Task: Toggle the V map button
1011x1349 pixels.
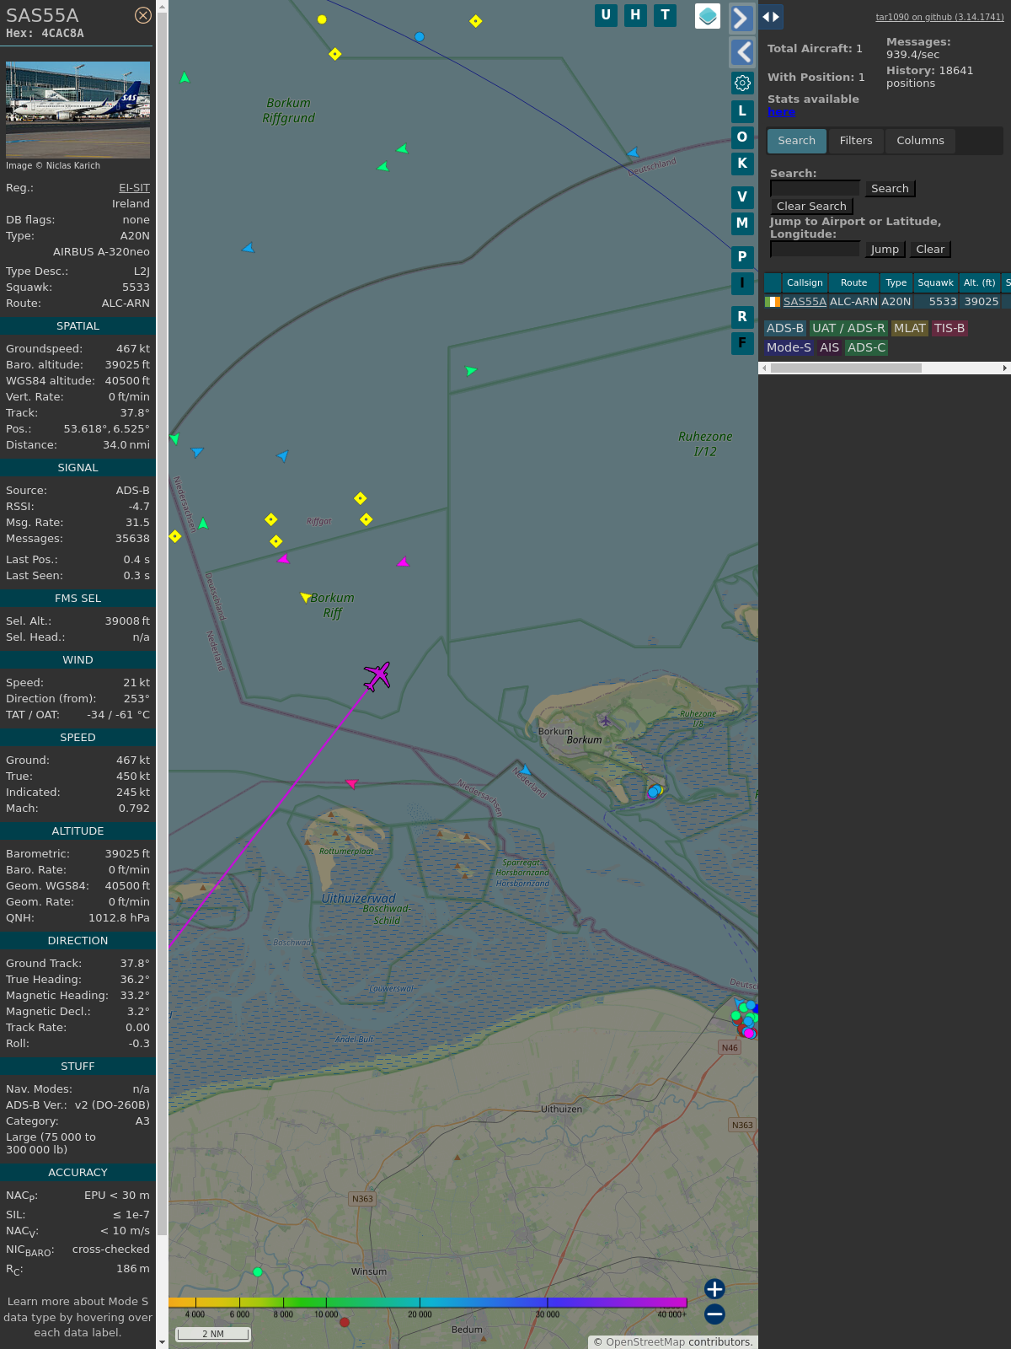Action: (x=742, y=196)
